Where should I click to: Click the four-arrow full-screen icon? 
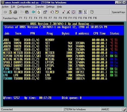pos(73,12)
